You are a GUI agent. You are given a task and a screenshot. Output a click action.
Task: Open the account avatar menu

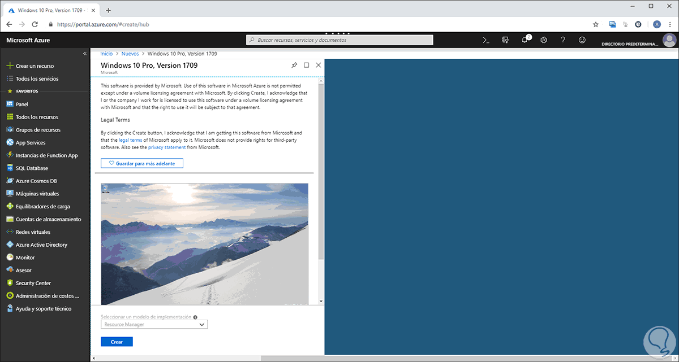click(669, 40)
